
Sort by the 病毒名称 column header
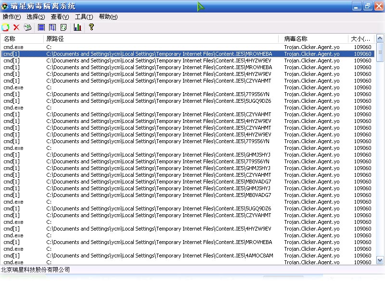[x=313, y=39]
